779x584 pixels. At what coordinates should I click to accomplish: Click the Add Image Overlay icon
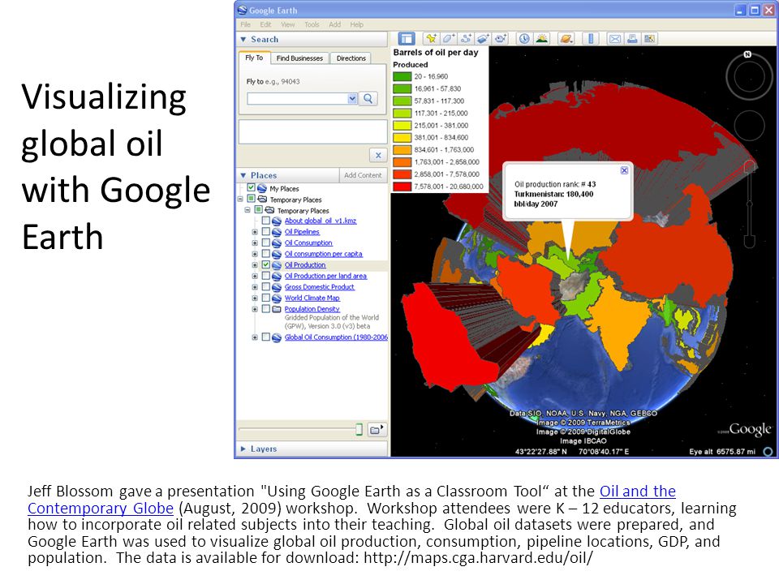pyautogui.click(x=483, y=39)
